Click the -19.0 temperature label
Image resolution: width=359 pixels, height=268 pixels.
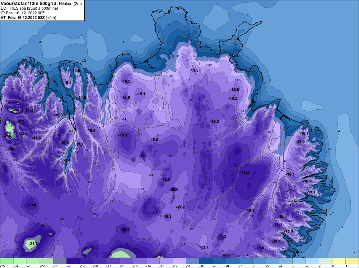pos(32,205)
